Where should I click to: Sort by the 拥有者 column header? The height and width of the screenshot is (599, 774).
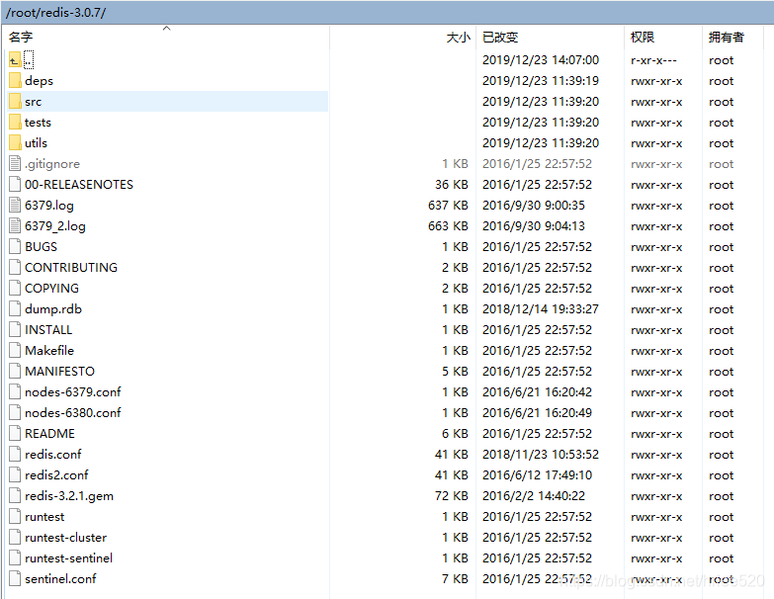click(x=727, y=37)
